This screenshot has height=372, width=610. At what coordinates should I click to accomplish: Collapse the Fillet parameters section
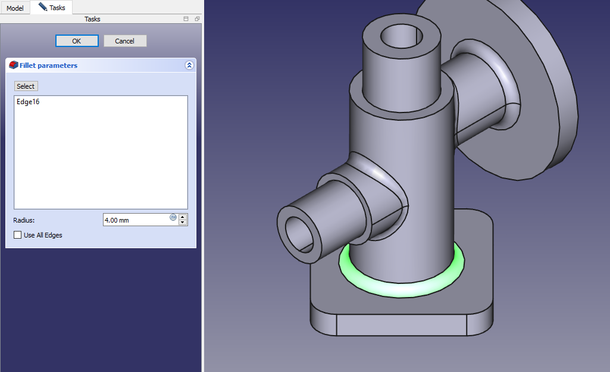click(x=189, y=65)
